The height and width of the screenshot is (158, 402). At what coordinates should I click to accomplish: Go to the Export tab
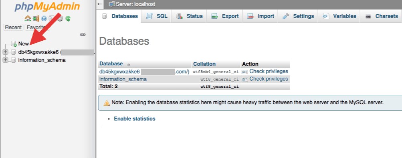(x=225, y=16)
